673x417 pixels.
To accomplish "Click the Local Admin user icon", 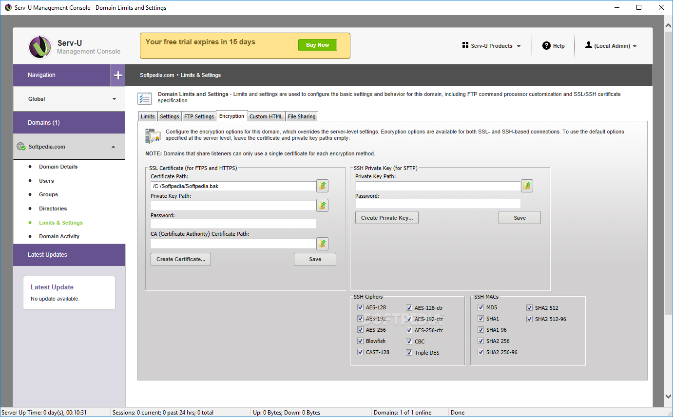I will [589, 45].
